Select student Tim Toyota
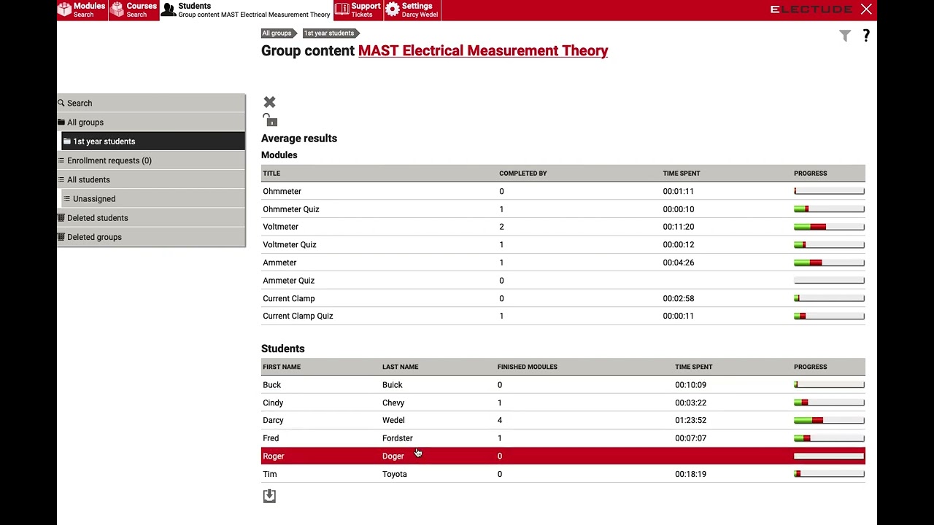Viewport: 934px width, 525px height. (563, 474)
